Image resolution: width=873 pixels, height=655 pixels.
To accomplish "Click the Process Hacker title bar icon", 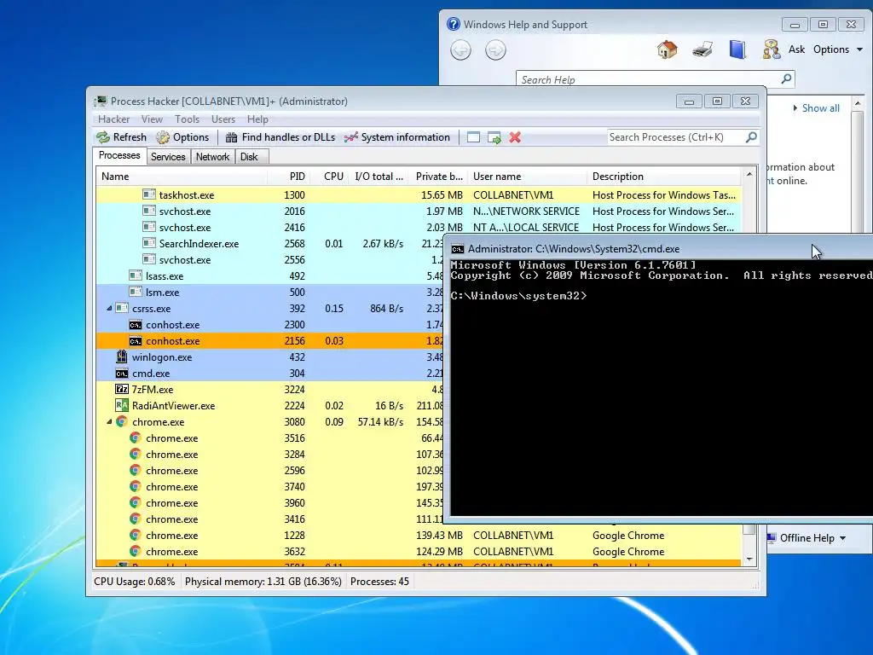I will click(x=101, y=101).
